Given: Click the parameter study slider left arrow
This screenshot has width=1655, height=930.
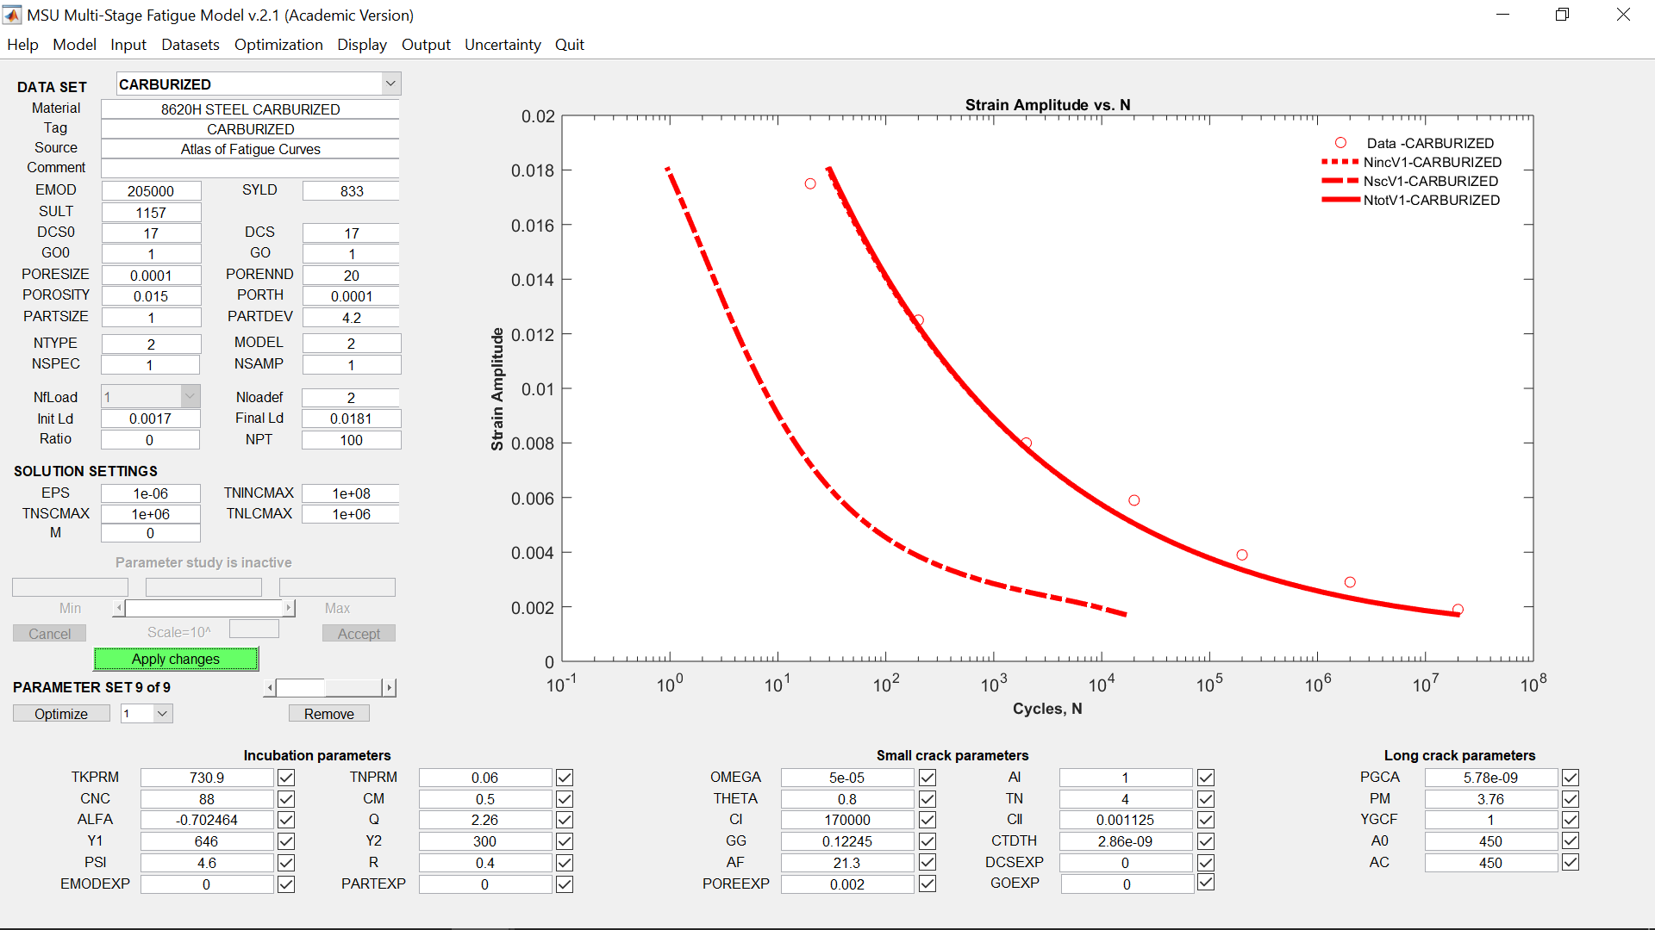Looking at the screenshot, I should (x=119, y=608).
